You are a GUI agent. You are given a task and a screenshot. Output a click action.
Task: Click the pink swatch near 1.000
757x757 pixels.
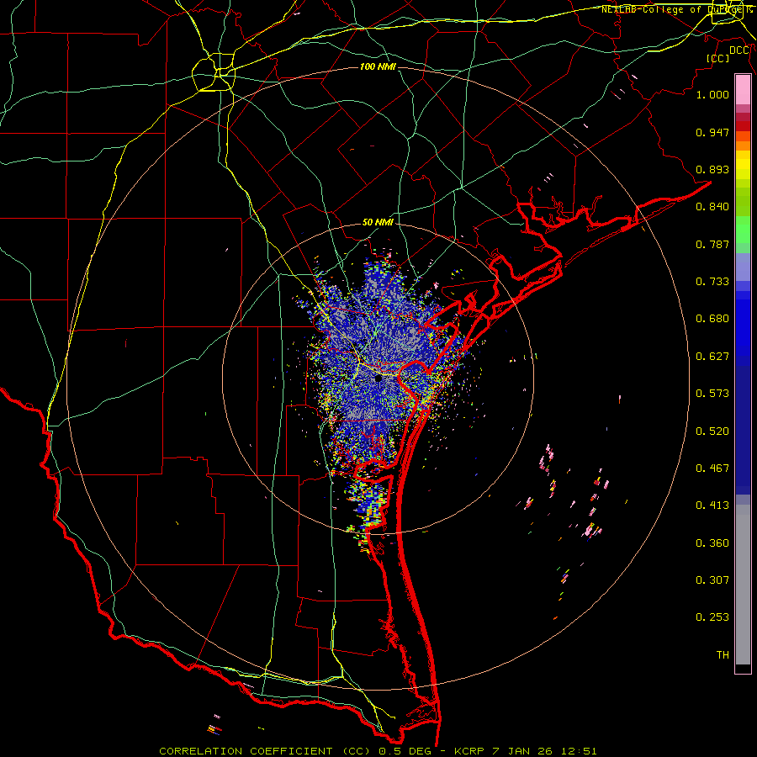pos(743,90)
